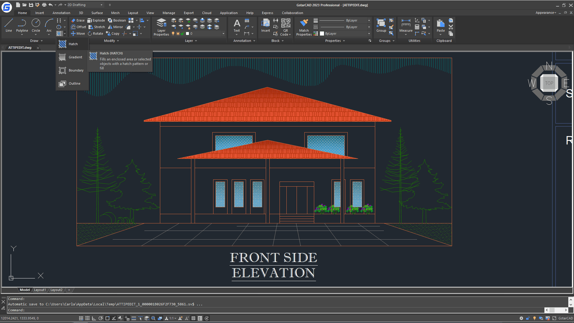Screen dimensions: 574x323
Task: Open Layer Properties manager
Action: pos(161,27)
